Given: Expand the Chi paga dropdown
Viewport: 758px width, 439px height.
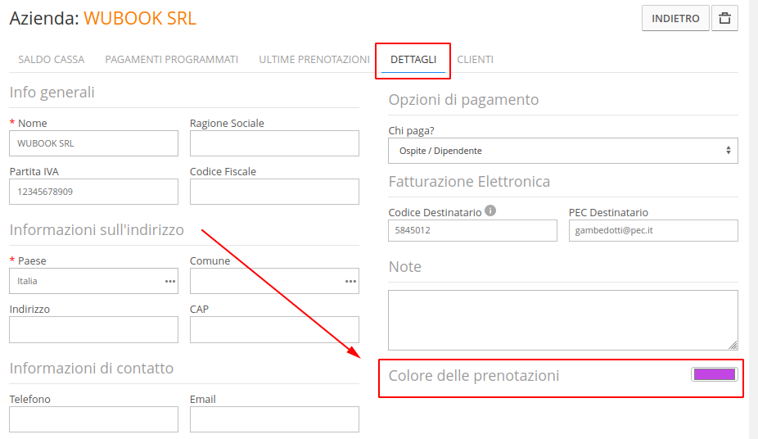Looking at the screenshot, I should [x=563, y=151].
